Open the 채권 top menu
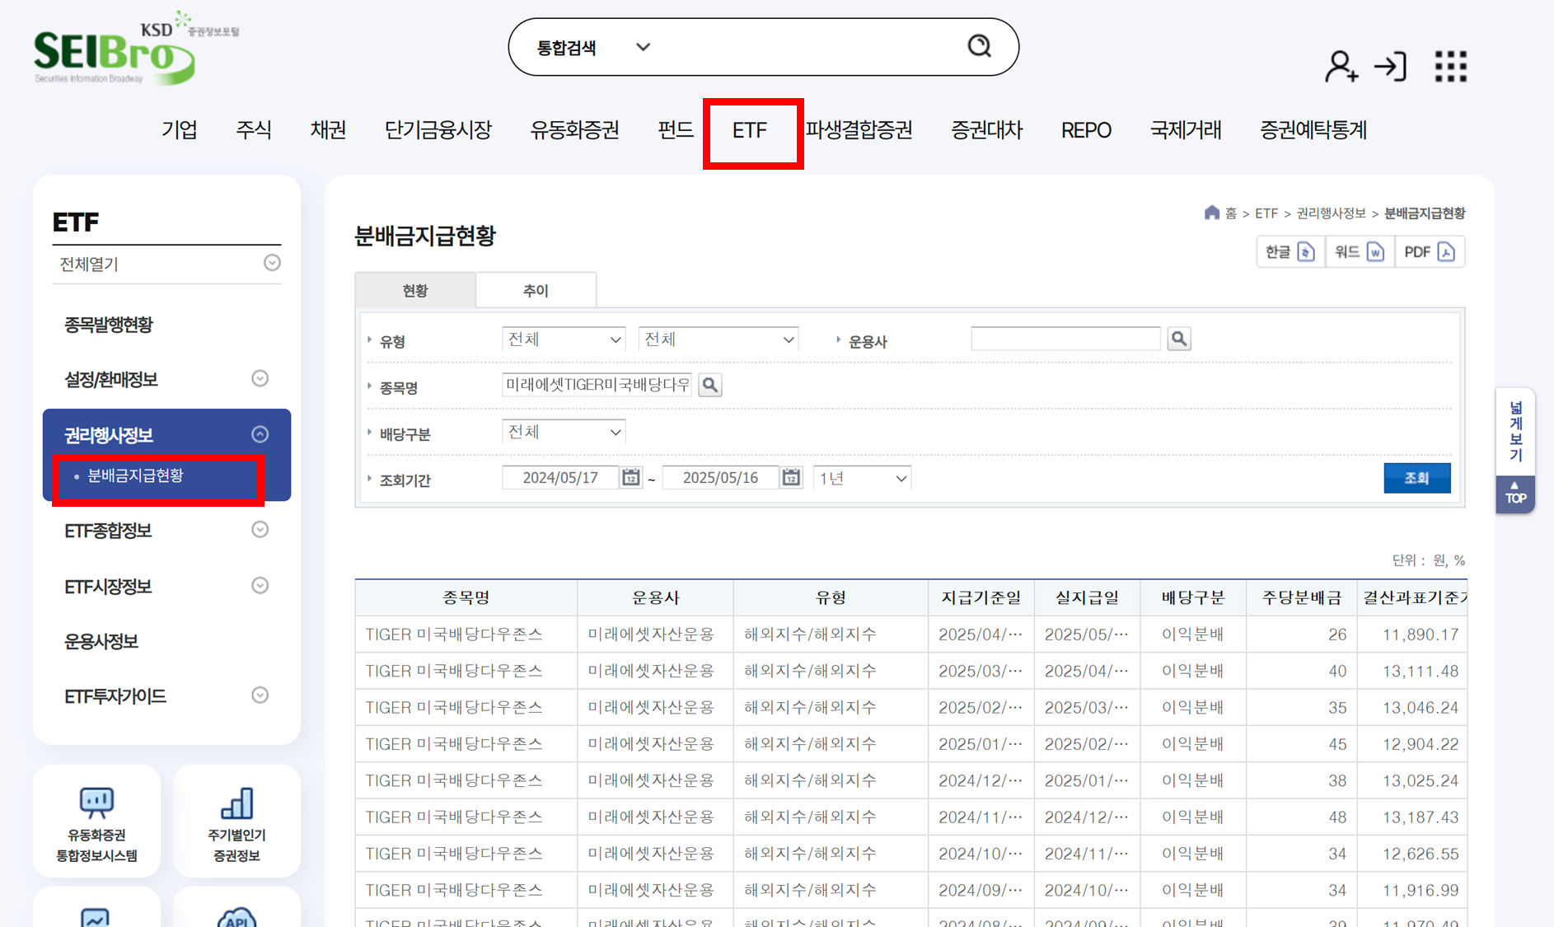 (328, 130)
